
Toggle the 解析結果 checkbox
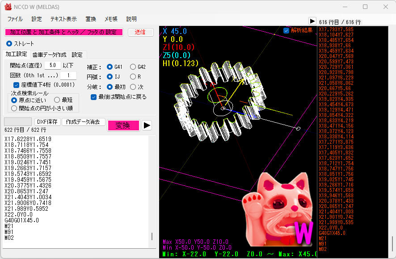click(x=286, y=30)
